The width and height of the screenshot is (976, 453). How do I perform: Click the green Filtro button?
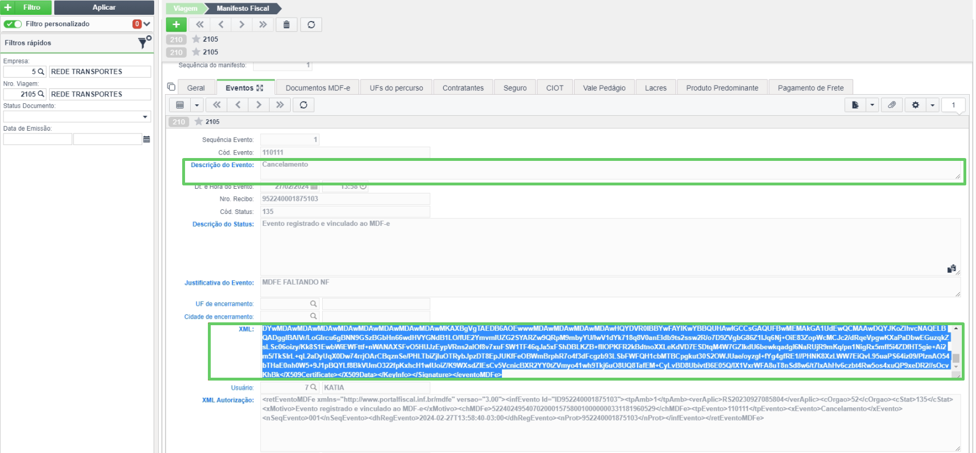26,7
